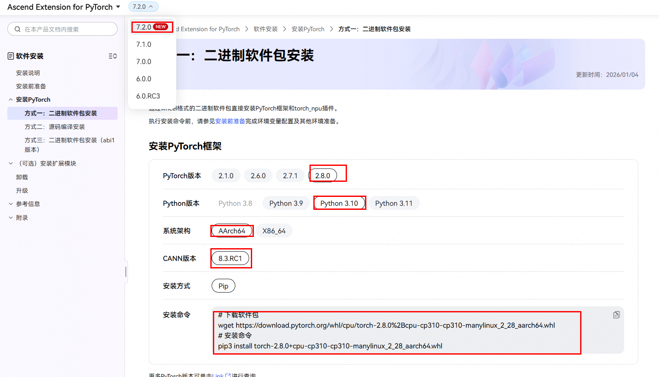Click the 安装PyTorch框架 heading
Screen dimensions: 659x377
click(x=185, y=146)
